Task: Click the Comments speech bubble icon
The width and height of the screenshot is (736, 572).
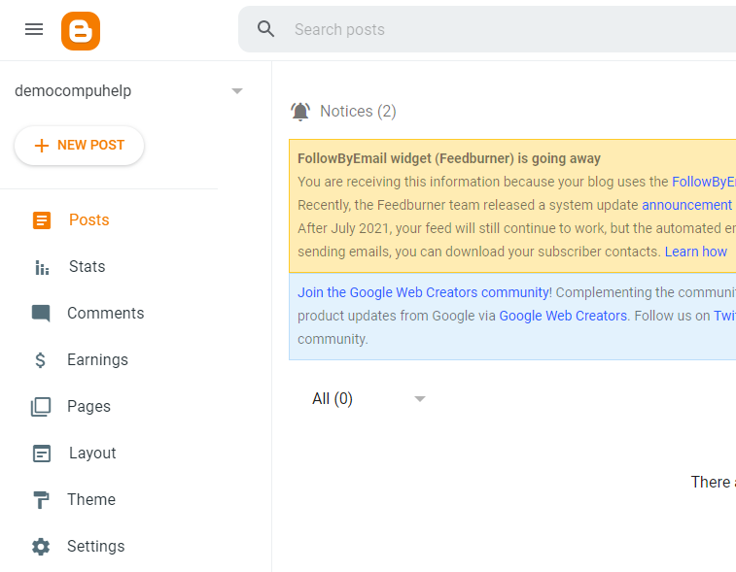Action: click(x=41, y=314)
